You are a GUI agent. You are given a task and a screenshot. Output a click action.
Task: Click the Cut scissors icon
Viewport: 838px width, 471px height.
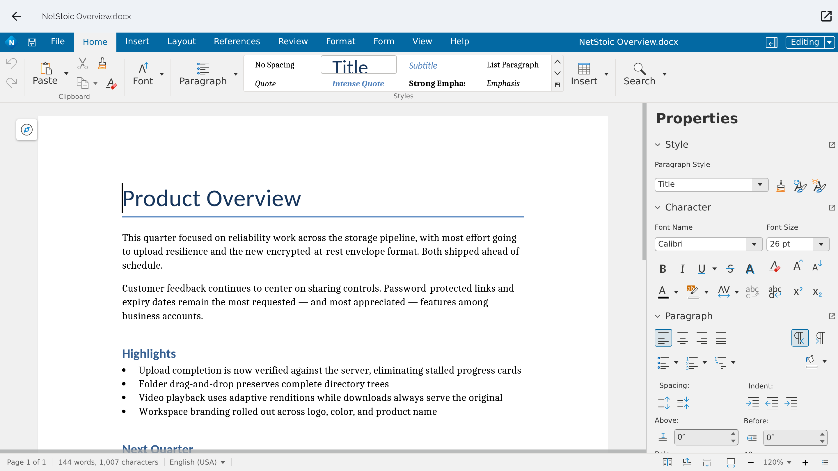click(82, 64)
